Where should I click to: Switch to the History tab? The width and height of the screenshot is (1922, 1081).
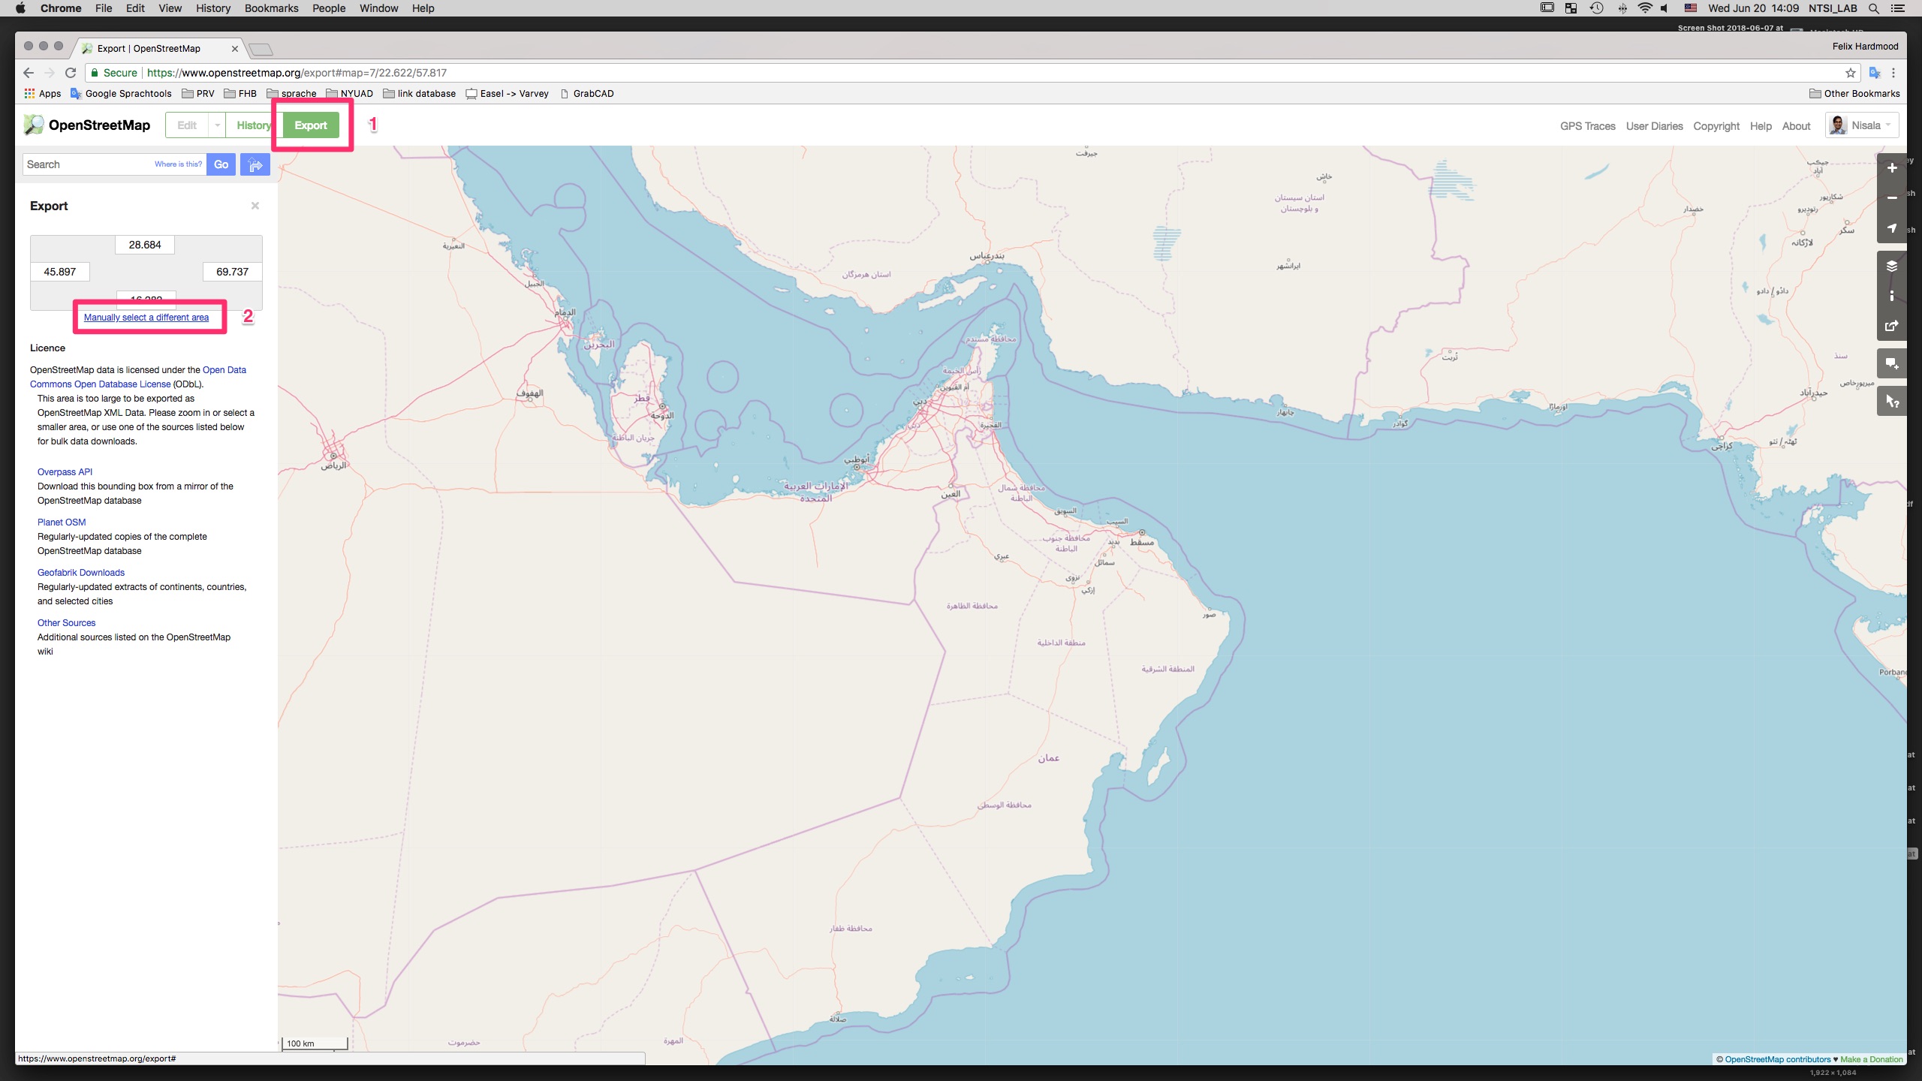tap(252, 125)
